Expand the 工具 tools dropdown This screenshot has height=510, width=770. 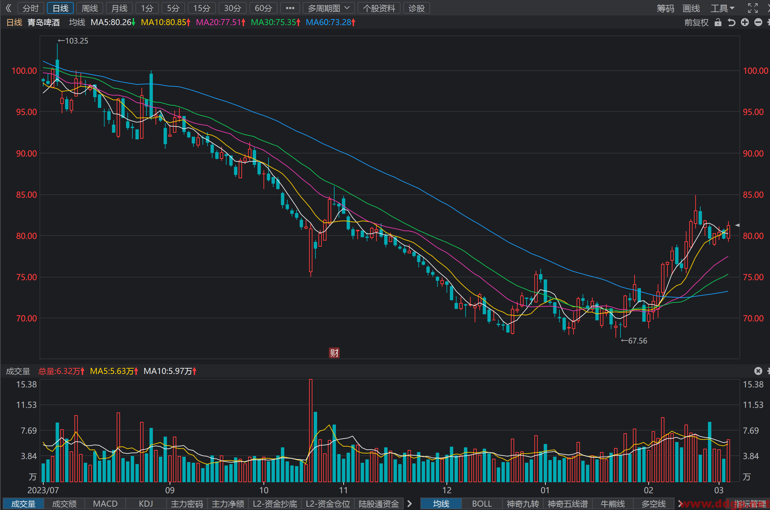pyautogui.click(x=722, y=8)
